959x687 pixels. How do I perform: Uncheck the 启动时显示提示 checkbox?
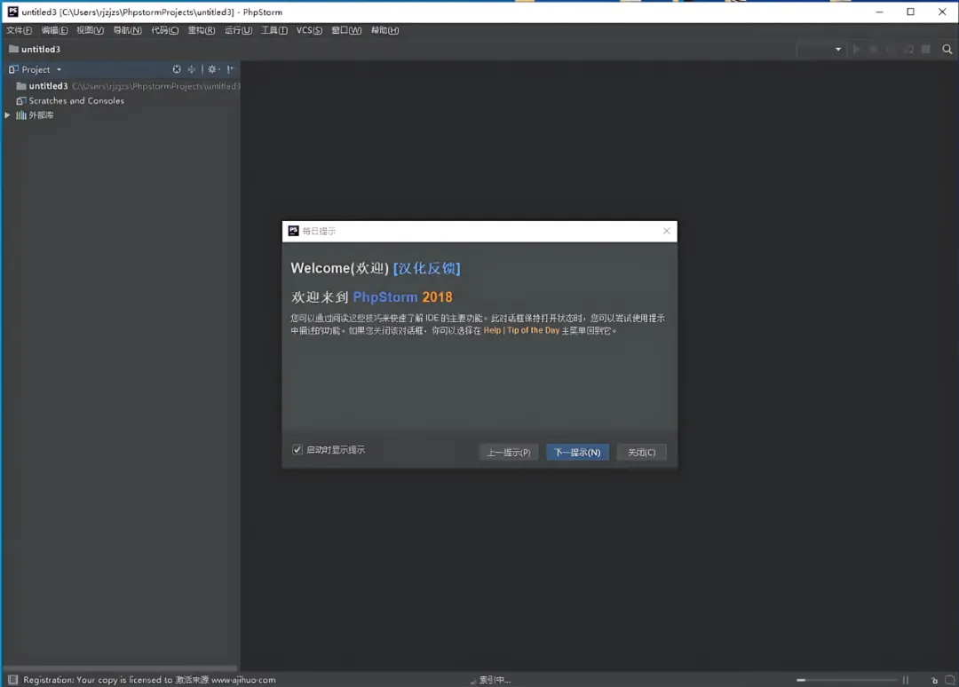point(297,450)
